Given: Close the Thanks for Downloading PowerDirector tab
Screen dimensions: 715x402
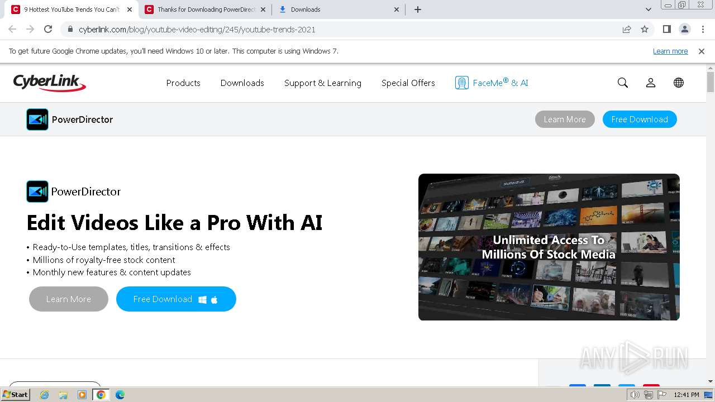Looking at the screenshot, I should pyautogui.click(x=263, y=9).
